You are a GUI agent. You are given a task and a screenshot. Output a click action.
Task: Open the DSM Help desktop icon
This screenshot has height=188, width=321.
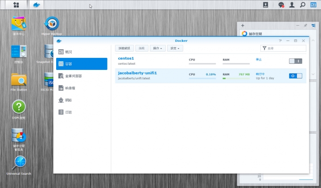point(19,106)
